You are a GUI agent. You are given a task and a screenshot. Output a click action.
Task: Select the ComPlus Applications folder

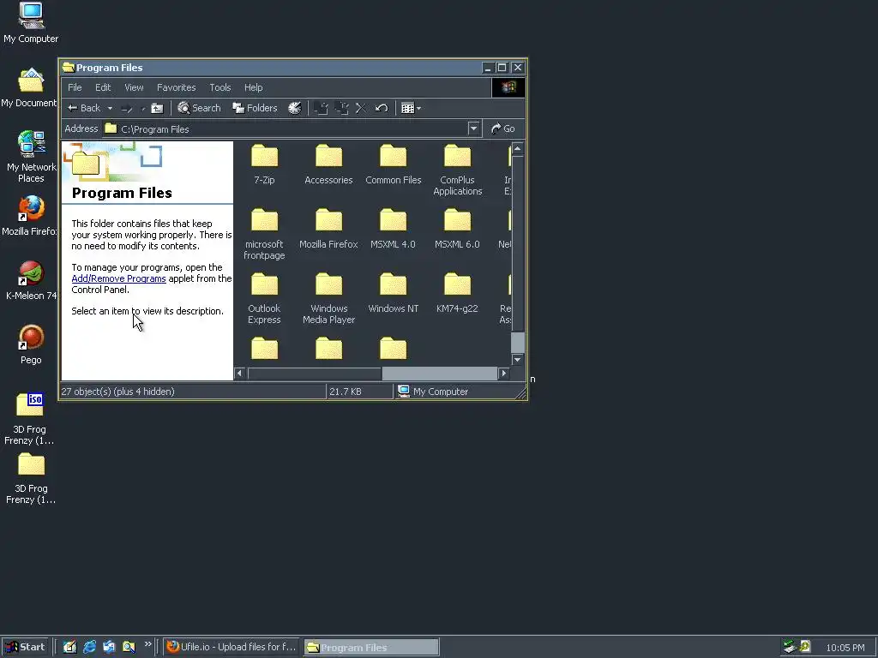coord(458,170)
